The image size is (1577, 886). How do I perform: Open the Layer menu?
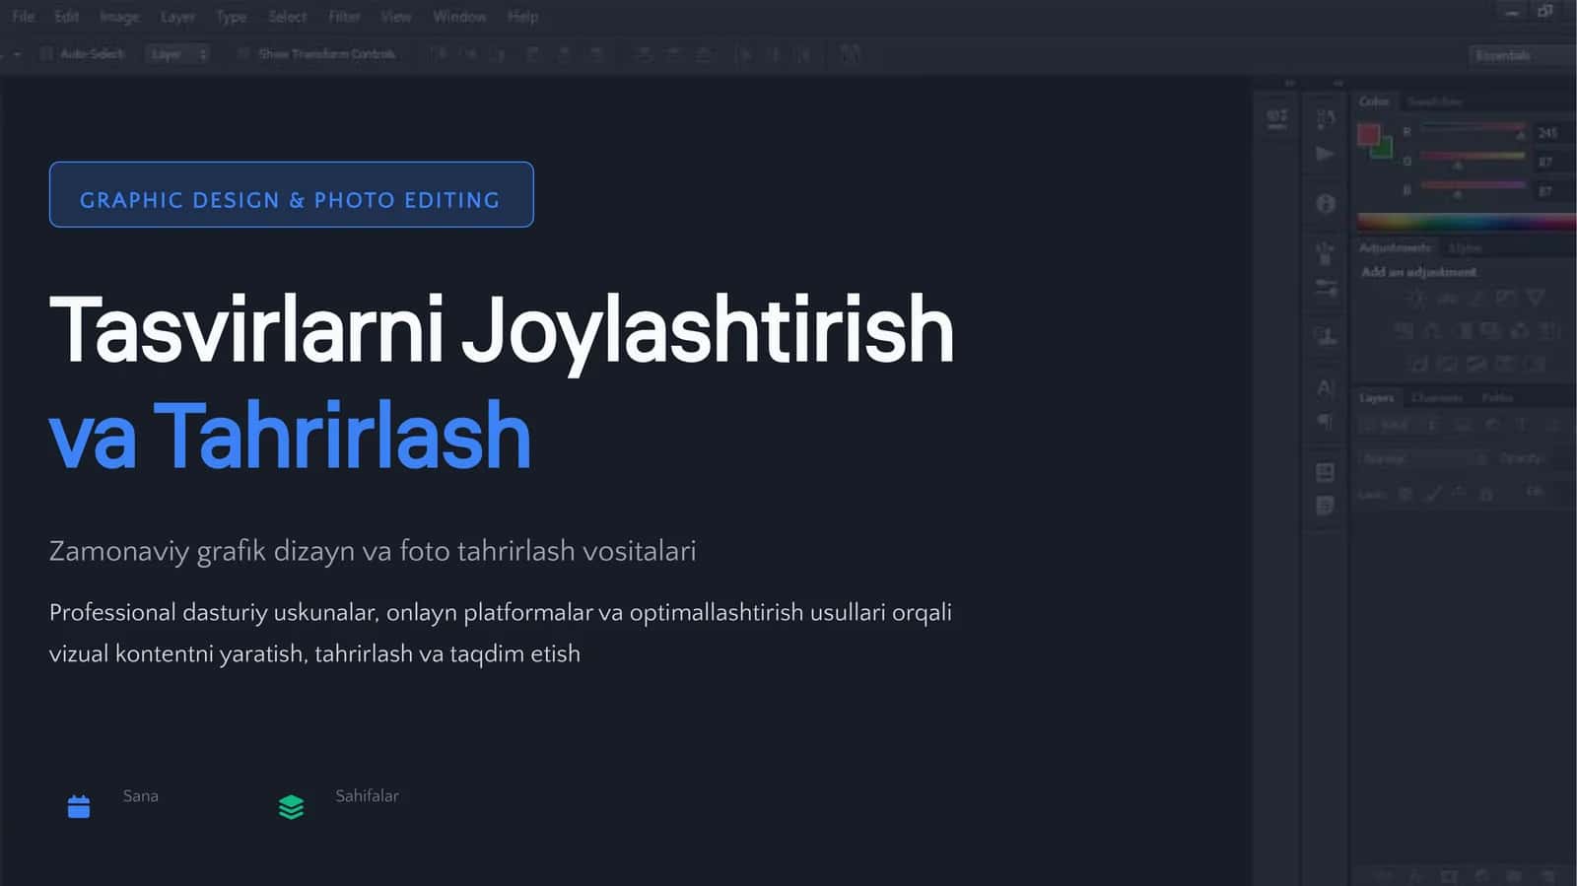177,17
